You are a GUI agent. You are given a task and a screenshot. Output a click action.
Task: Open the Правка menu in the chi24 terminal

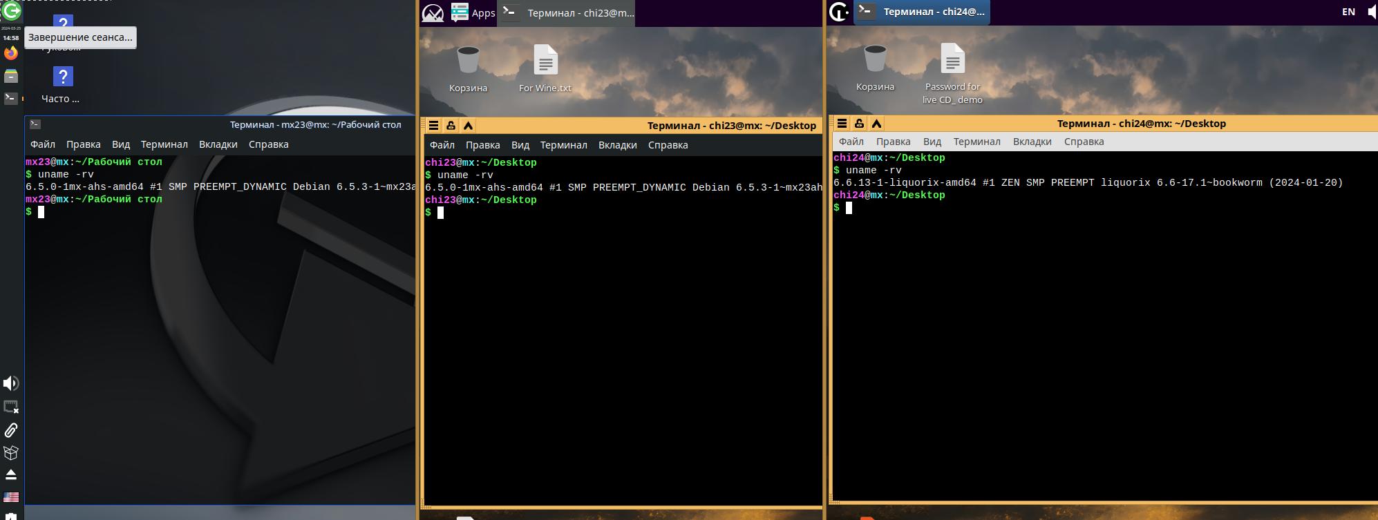click(x=894, y=142)
